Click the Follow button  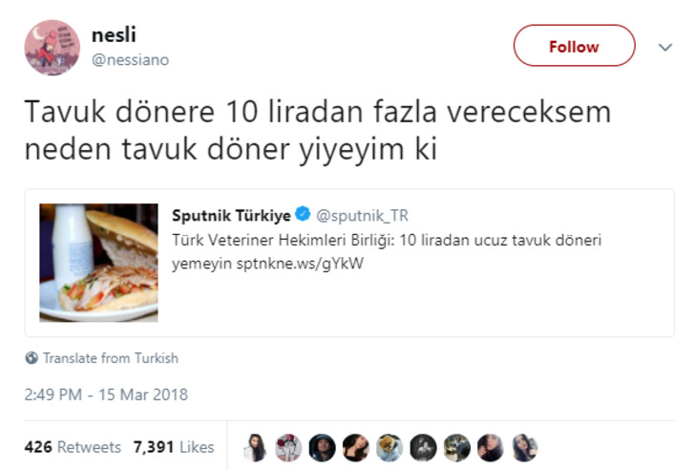(x=574, y=46)
